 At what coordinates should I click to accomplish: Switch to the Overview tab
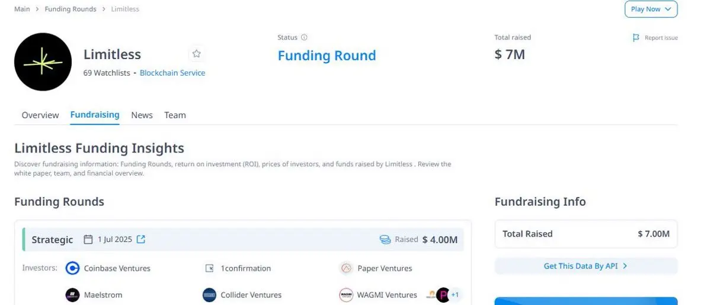(x=40, y=115)
